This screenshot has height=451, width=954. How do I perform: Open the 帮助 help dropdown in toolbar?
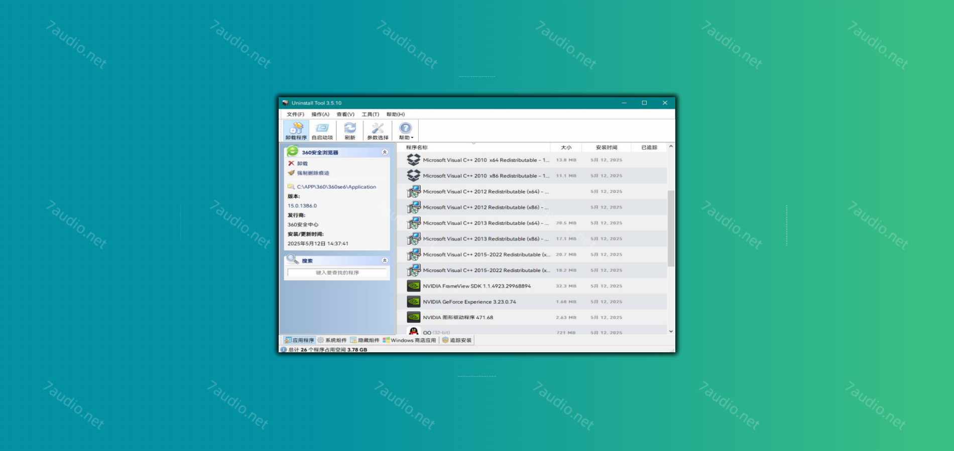click(406, 130)
